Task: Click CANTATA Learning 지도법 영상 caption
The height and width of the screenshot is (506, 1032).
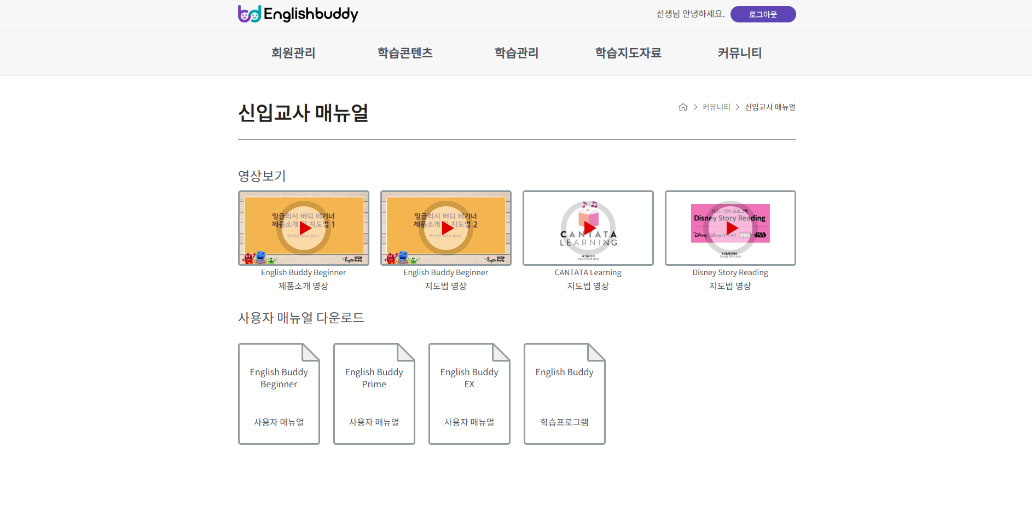Action: click(588, 279)
